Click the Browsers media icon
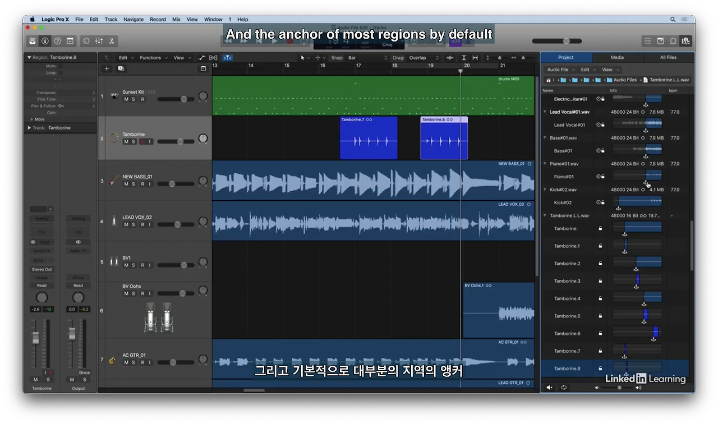The width and height of the screenshot is (718, 424). [685, 41]
